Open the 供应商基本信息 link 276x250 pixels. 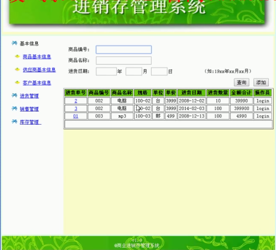pyautogui.click(x=39, y=70)
